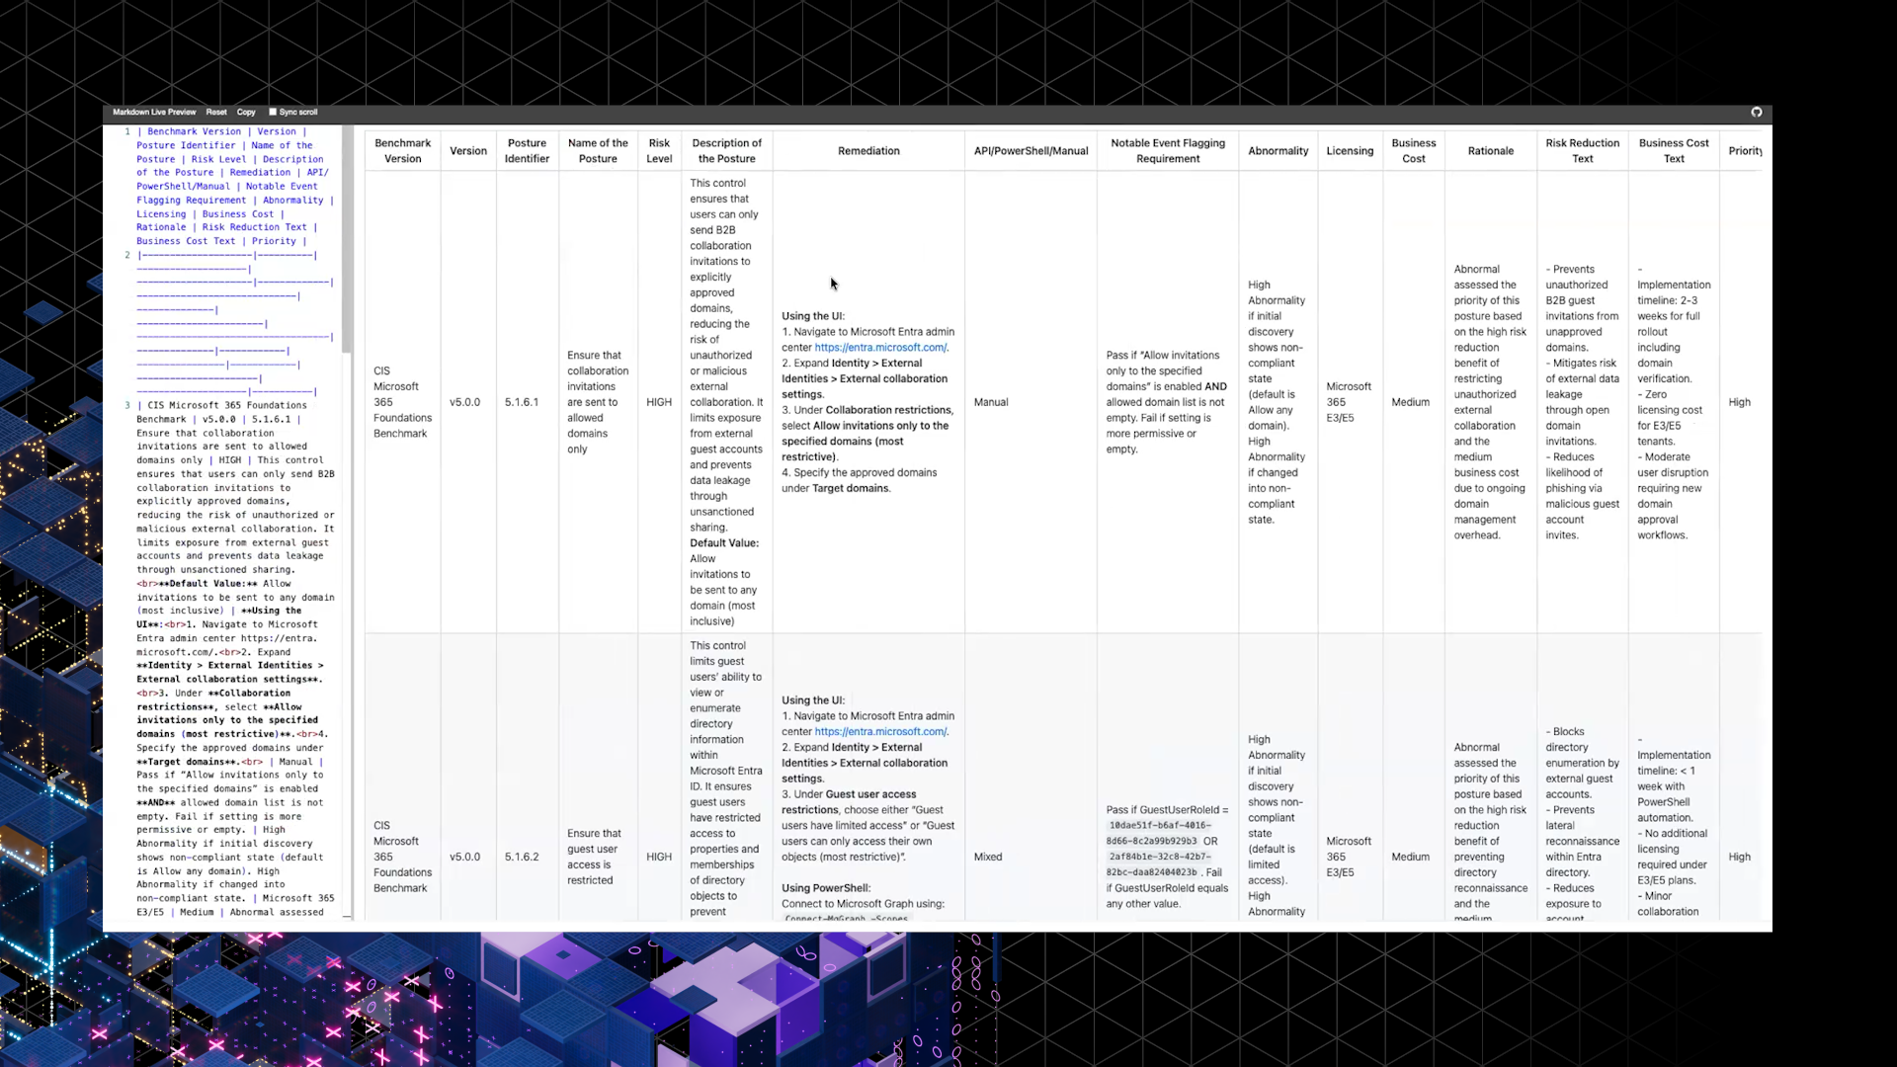This screenshot has height=1067, width=1897.
Task: Click v5.0.0 in the 5.1.6.2 row
Action: (464, 858)
